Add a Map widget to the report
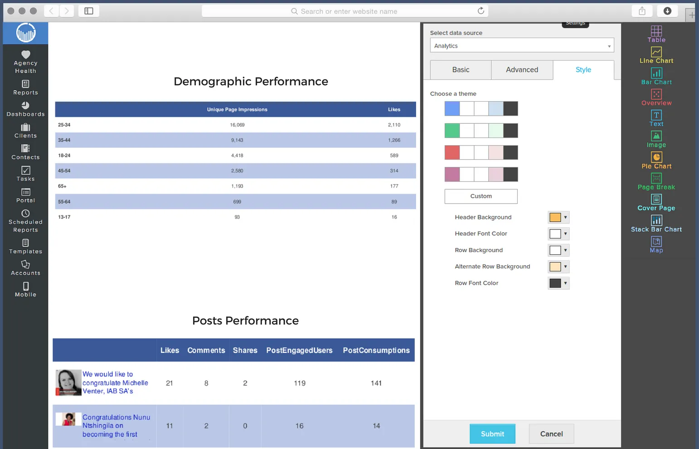Screen dimensions: 699x449 656,245
